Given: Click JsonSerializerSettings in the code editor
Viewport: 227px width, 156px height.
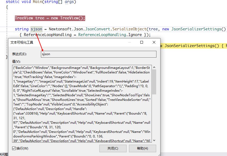Looking at the screenshot, I should [197, 29].
